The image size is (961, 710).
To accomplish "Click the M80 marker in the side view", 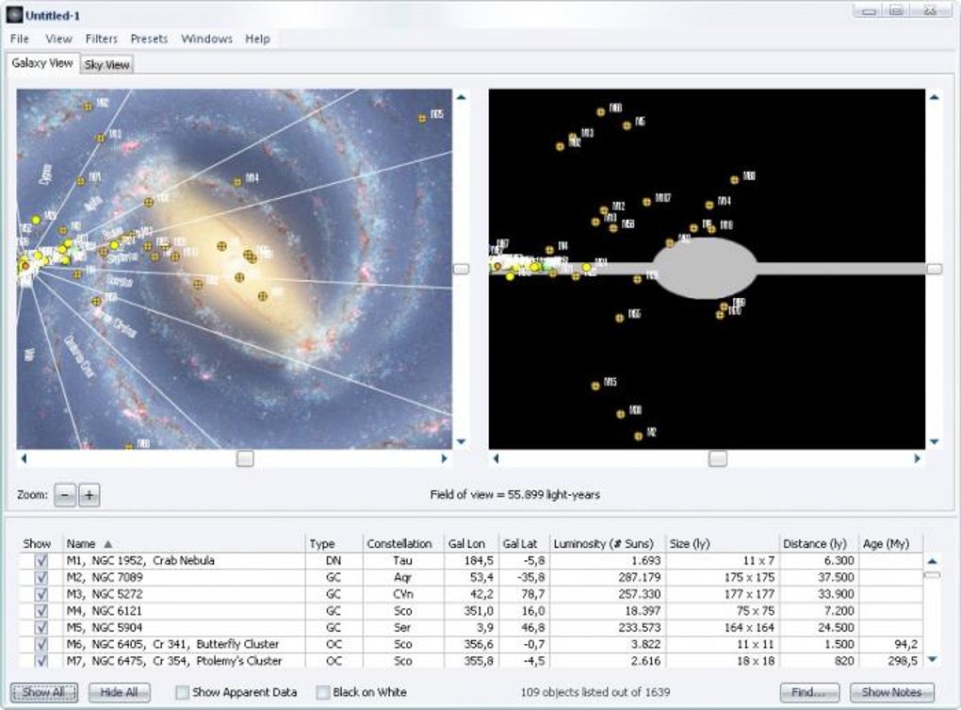I will (734, 180).
